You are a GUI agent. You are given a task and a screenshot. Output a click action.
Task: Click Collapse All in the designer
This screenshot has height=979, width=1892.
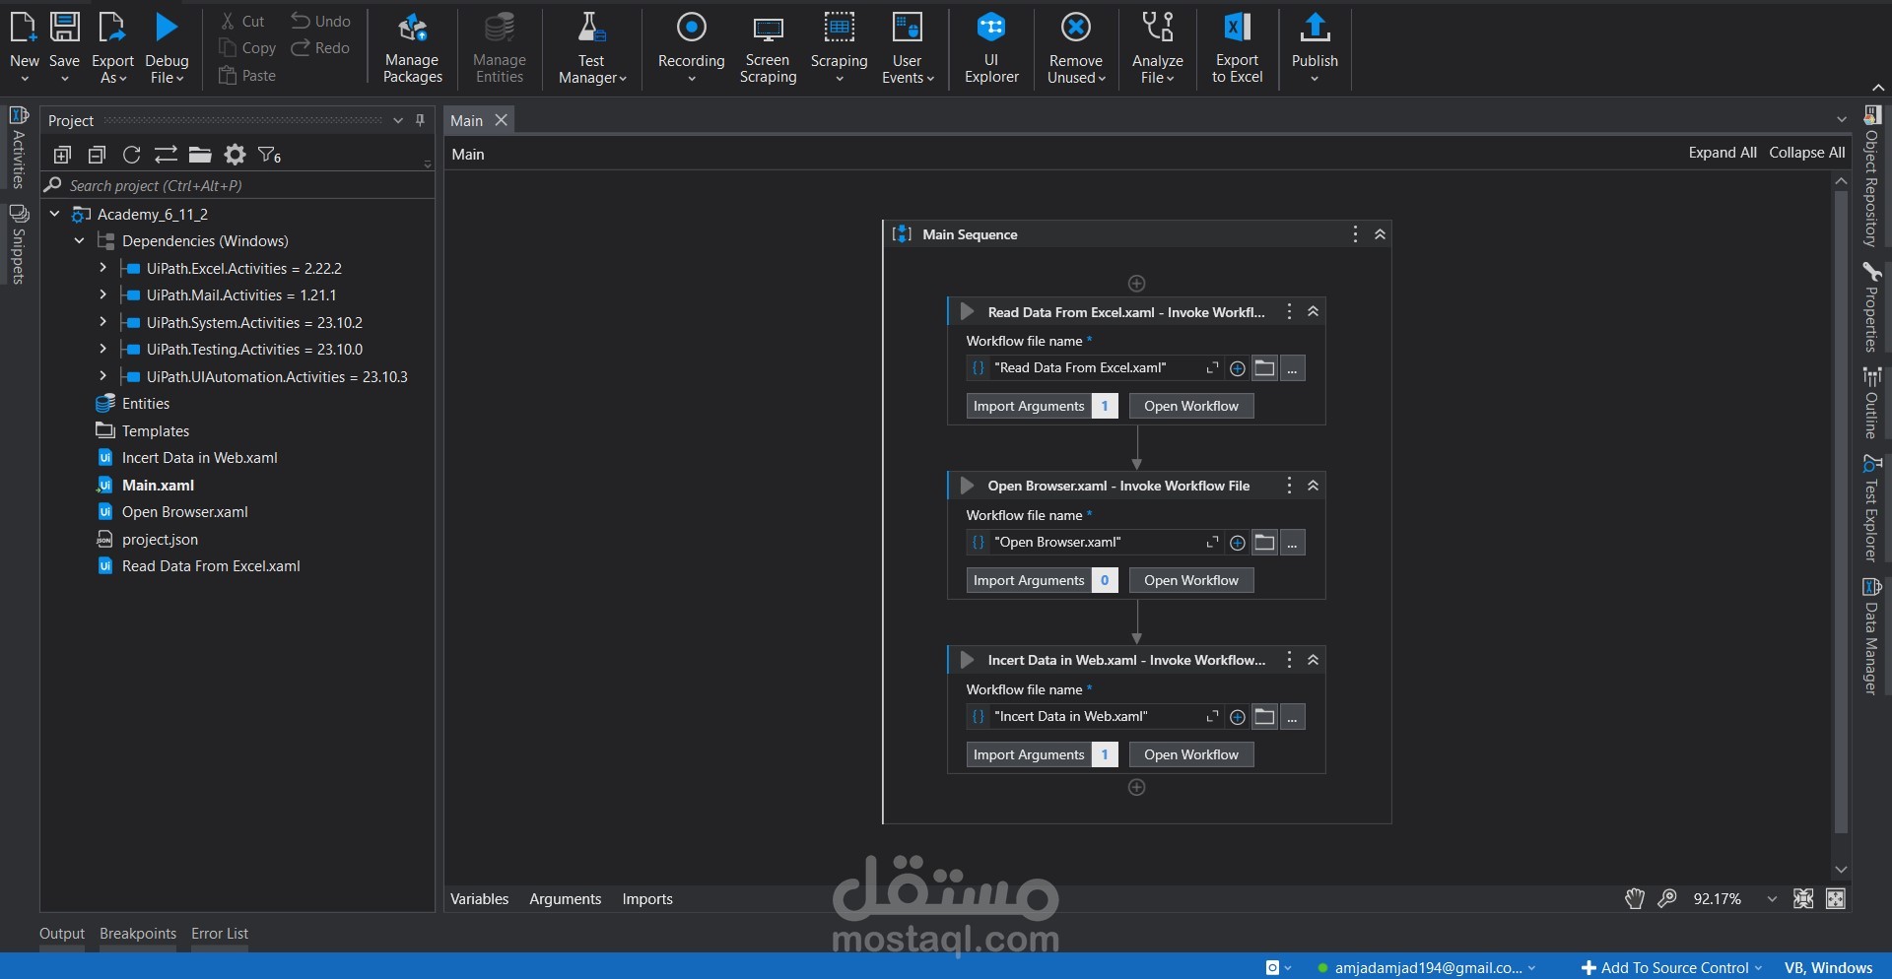(1807, 153)
